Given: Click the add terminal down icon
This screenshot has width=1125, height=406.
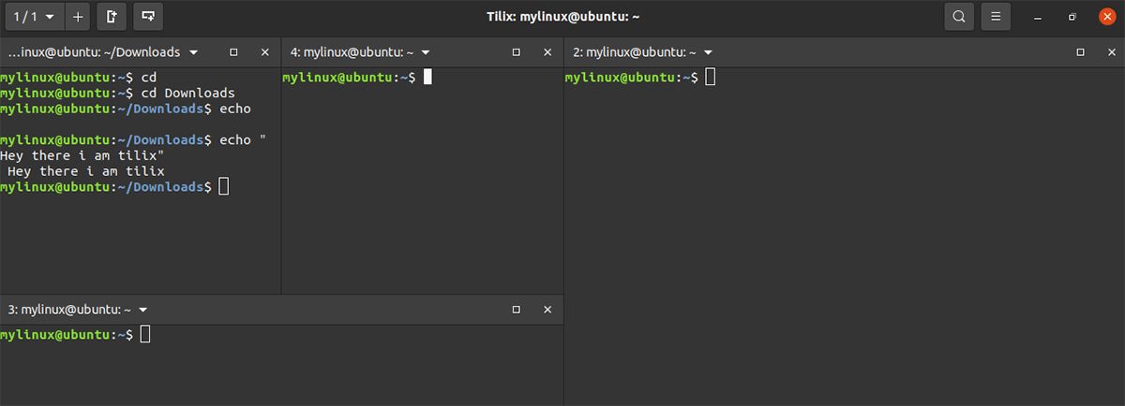Looking at the screenshot, I should tap(146, 16).
